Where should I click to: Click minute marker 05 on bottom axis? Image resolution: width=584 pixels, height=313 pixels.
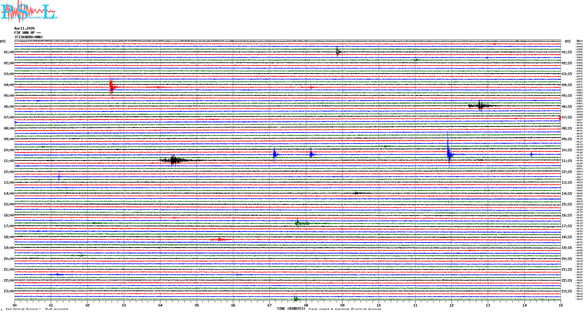tap(197, 305)
